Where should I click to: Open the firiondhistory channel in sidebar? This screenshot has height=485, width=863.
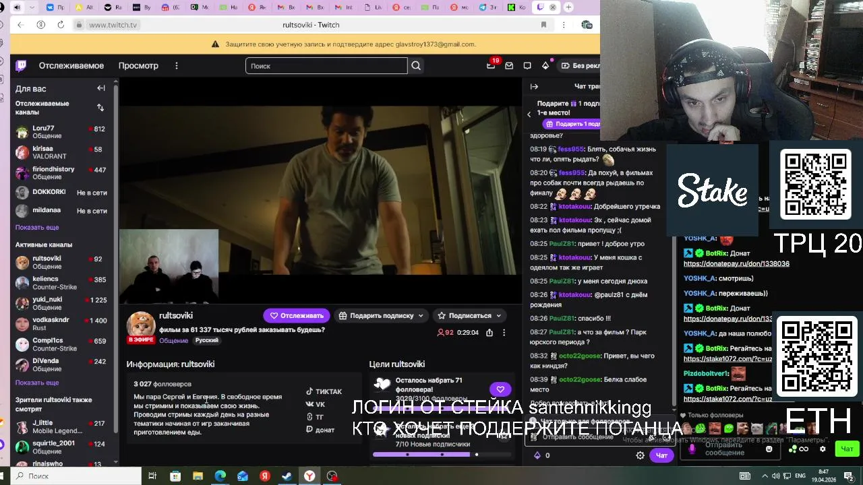[x=61, y=173]
